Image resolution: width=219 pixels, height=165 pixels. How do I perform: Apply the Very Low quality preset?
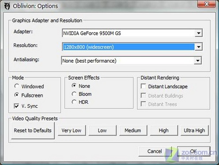(x=72, y=130)
